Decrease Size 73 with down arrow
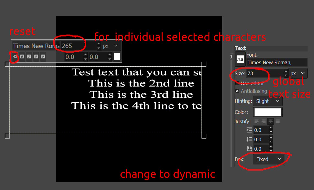314x190 pixels. [x=286, y=76]
